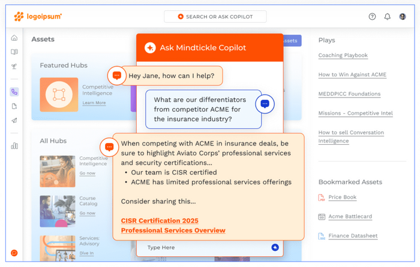Click Dive In under Services: Advisory
Screen dimensions: 420x267
point(86,253)
